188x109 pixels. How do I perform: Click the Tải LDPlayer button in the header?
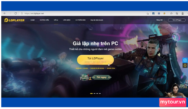[177, 20]
